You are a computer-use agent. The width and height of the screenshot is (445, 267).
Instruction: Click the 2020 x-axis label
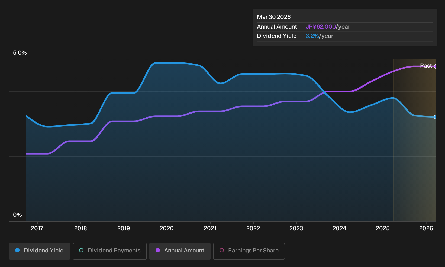(x=167, y=228)
